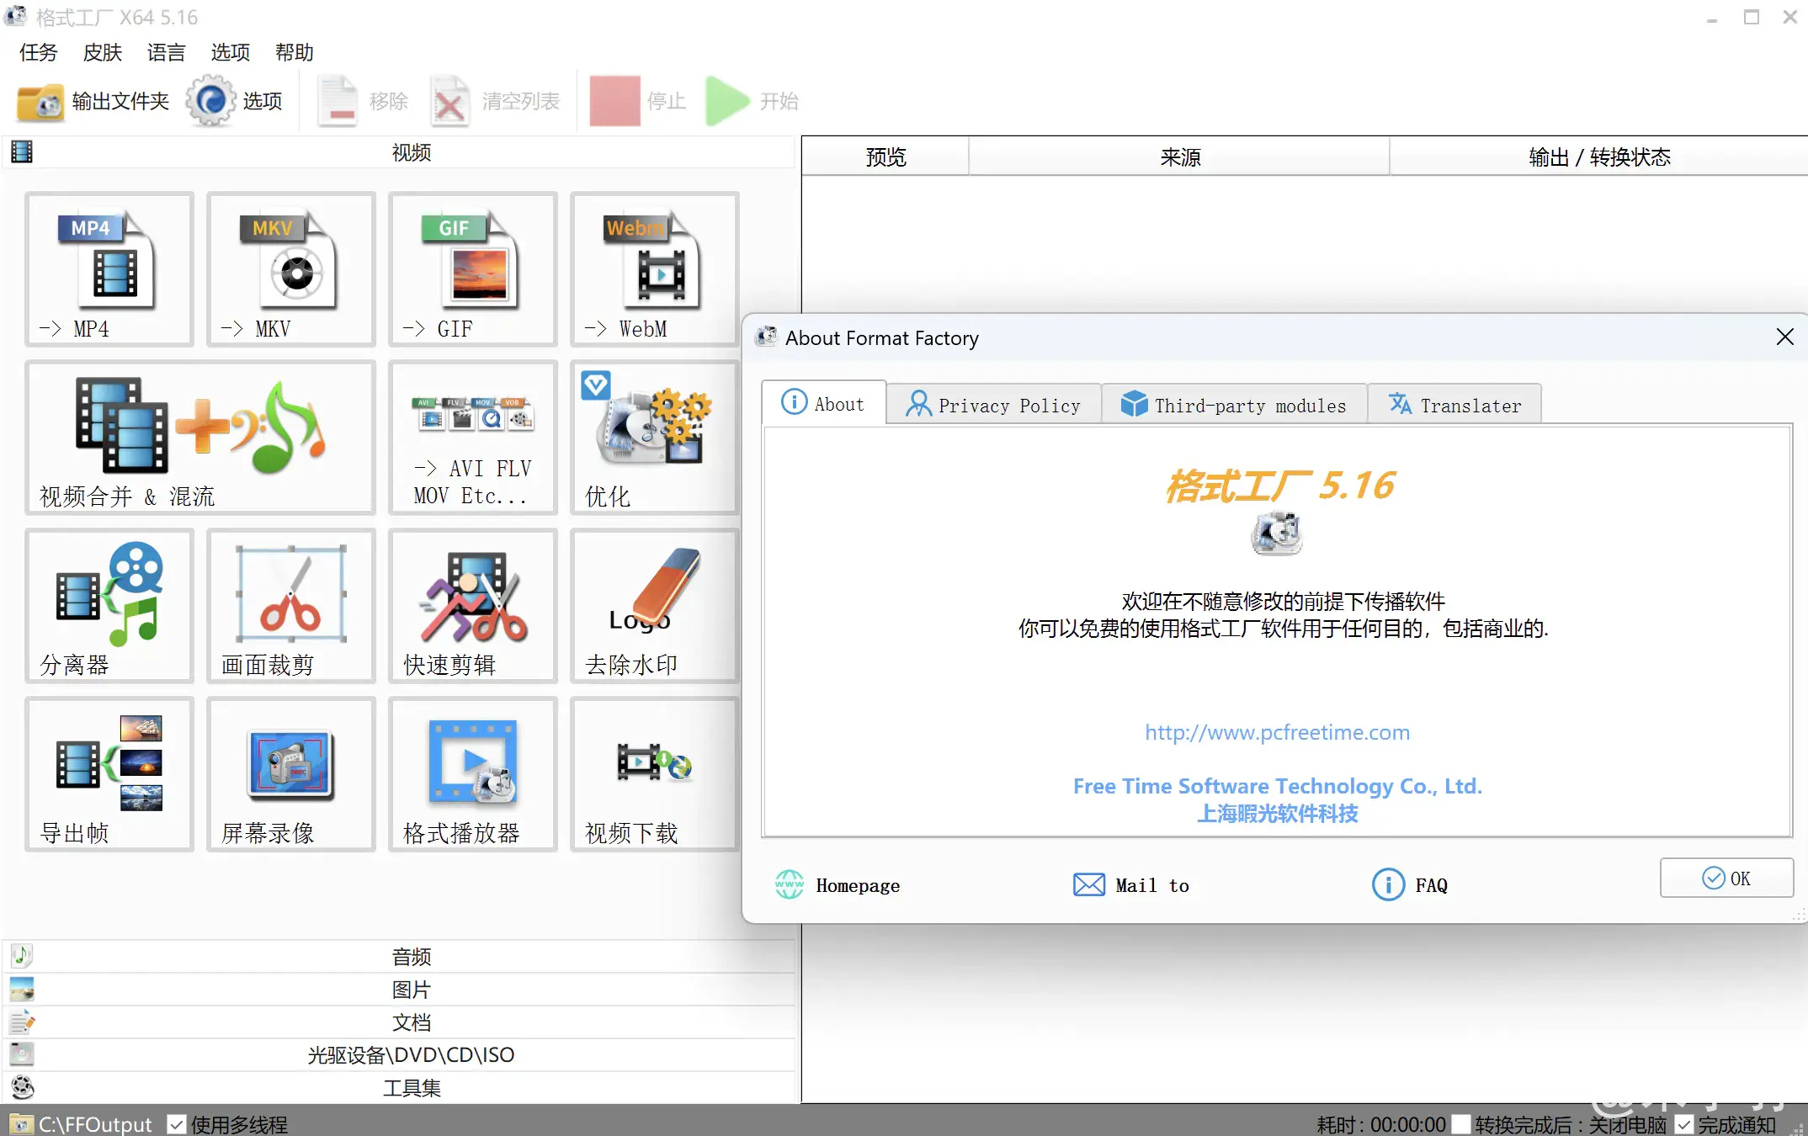Image resolution: width=1808 pixels, height=1136 pixels.
Task: Enable the 转换完成后 关闭电脑 checkbox
Action: pyautogui.click(x=1461, y=1124)
